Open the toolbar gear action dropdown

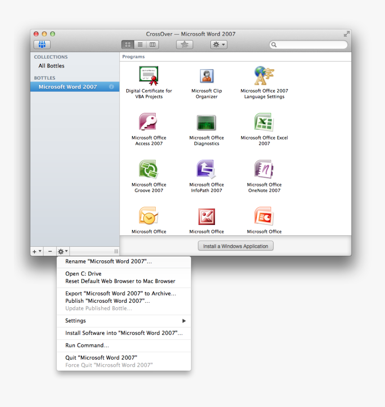pyautogui.click(x=219, y=45)
